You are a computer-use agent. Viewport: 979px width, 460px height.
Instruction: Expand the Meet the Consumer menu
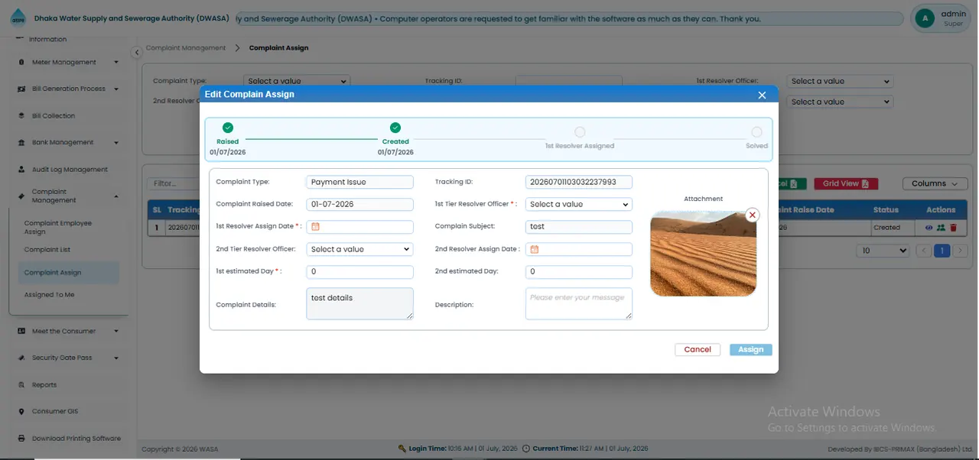click(116, 332)
